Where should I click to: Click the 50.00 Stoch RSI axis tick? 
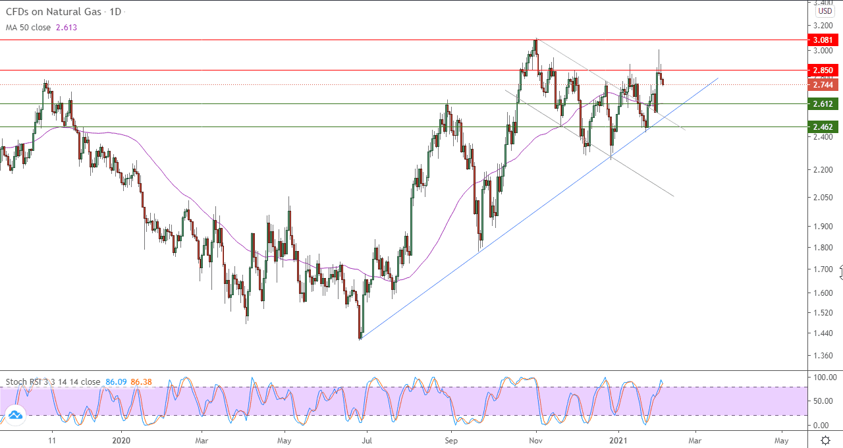[823, 401]
